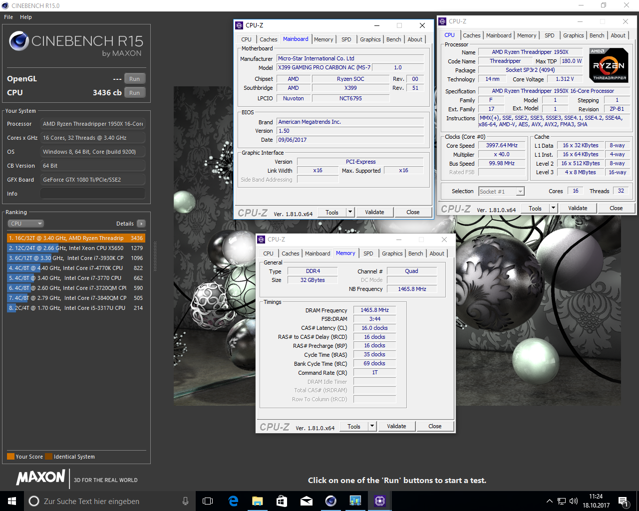The height and width of the screenshot is (511, 639).
Task: Click Tools button in Memory window
Action: click(354, 426)
